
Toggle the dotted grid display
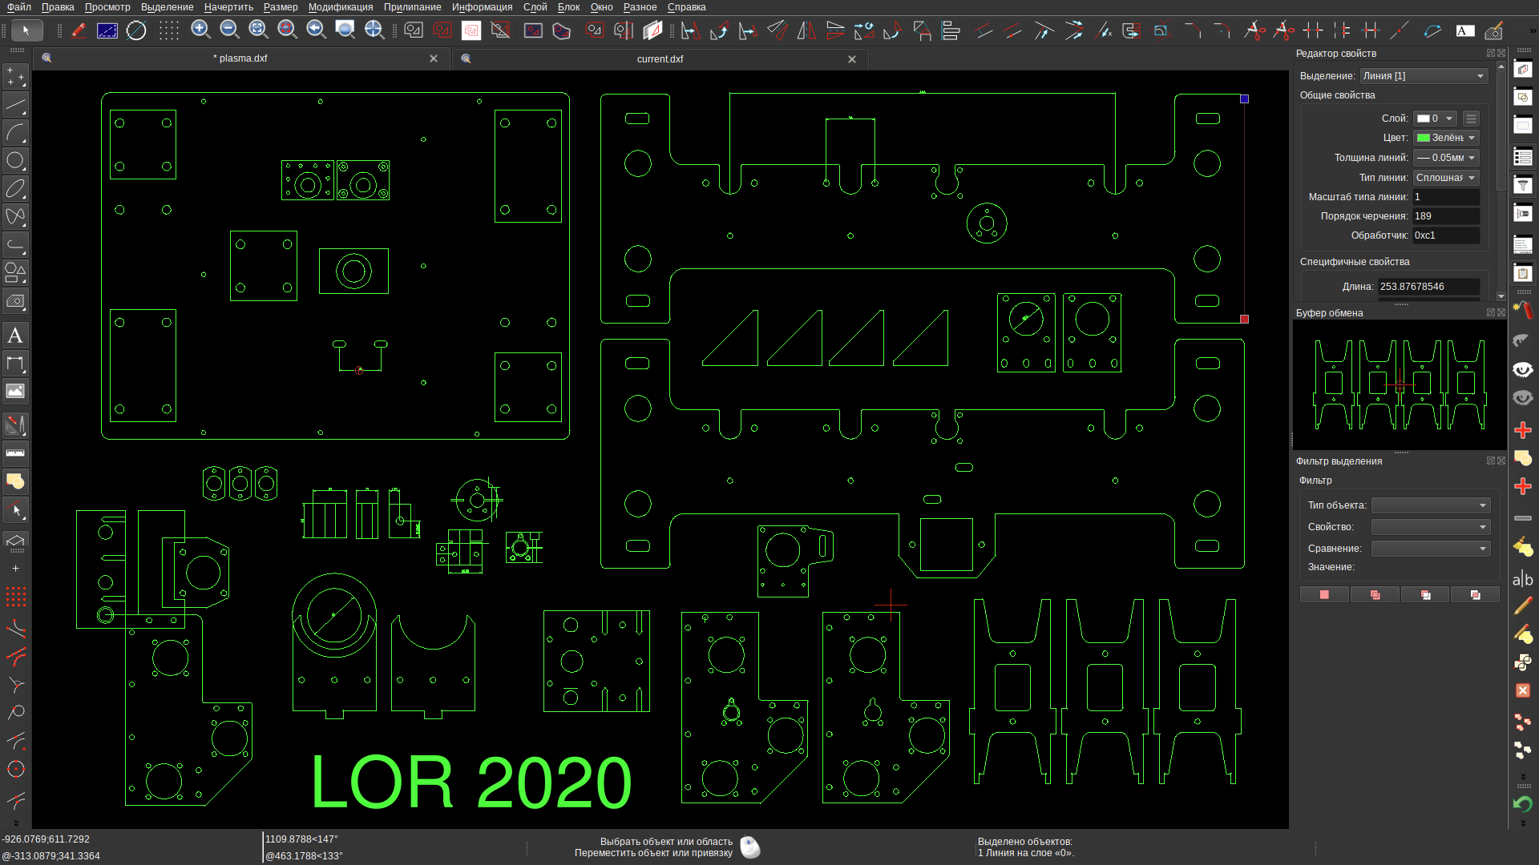click(168, 30)
